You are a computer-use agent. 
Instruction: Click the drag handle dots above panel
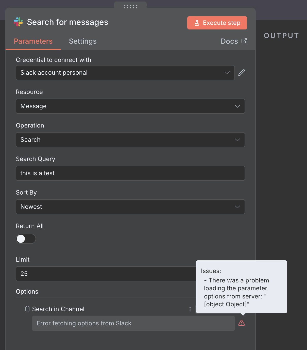[130, 7]
